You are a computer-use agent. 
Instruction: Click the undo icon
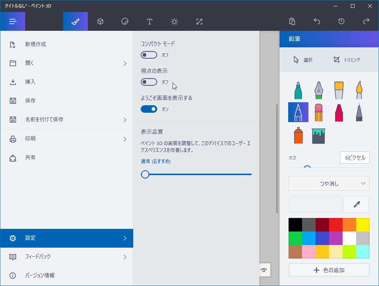tap(316, 21)
